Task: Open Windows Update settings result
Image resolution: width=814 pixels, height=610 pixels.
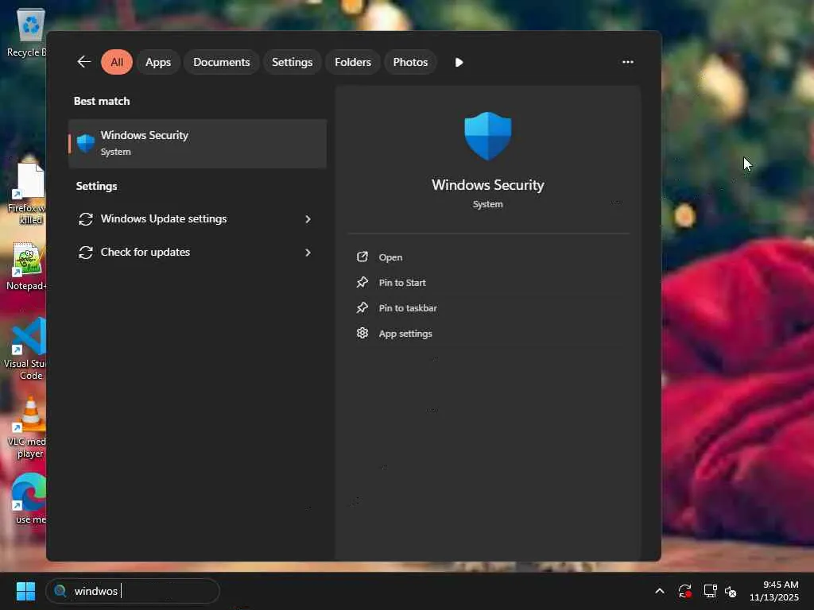Action: 197,219
